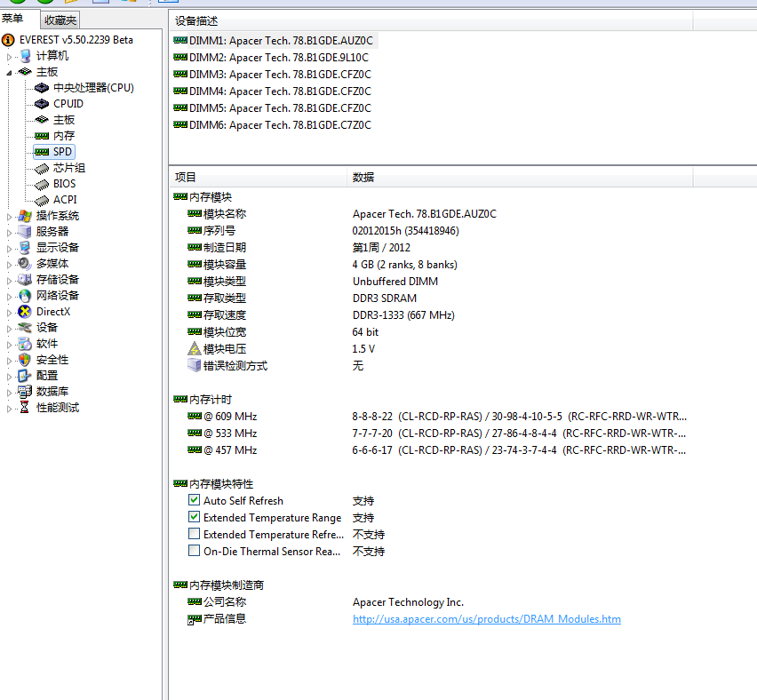757x700 pixels.
Task: Expand the 网络设备 tree node arrow
Action: point(9,297)
